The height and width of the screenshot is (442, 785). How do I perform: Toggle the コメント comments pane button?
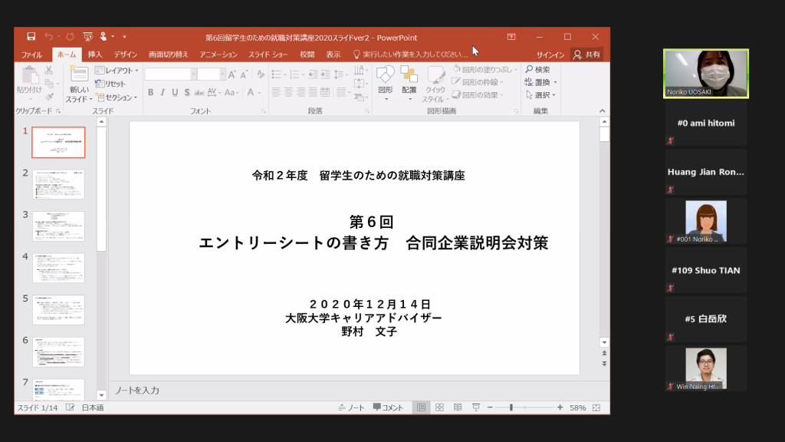388,407
